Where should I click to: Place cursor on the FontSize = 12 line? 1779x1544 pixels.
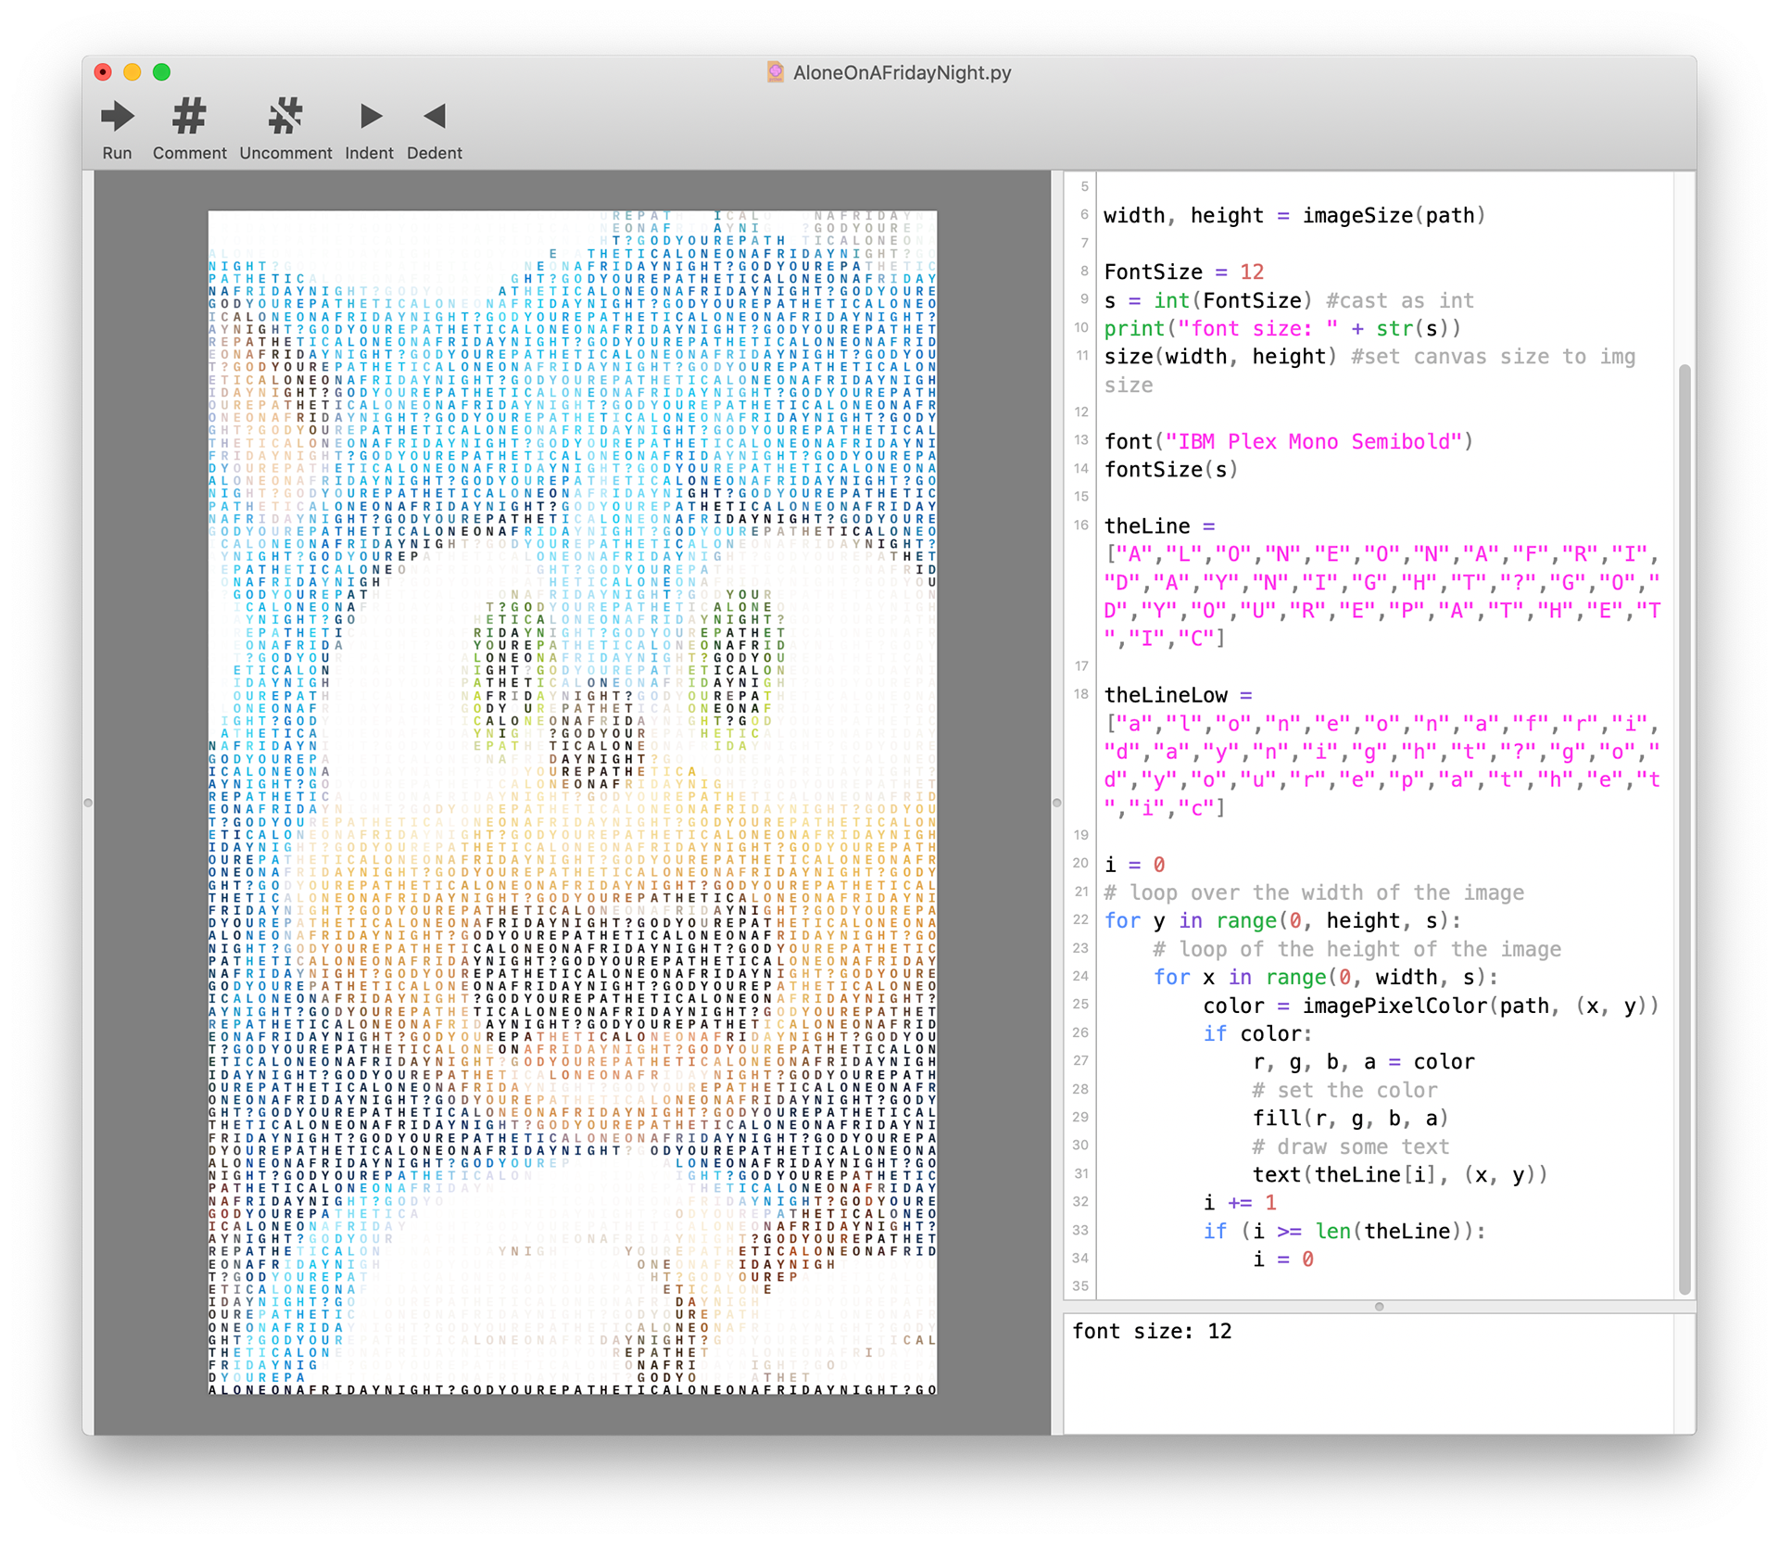point(1183,272)
